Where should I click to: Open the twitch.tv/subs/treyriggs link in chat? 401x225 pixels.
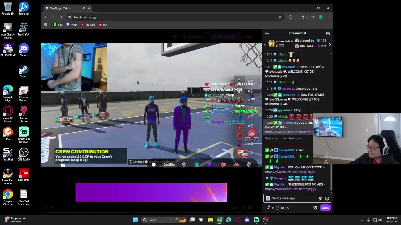[290, 189]
